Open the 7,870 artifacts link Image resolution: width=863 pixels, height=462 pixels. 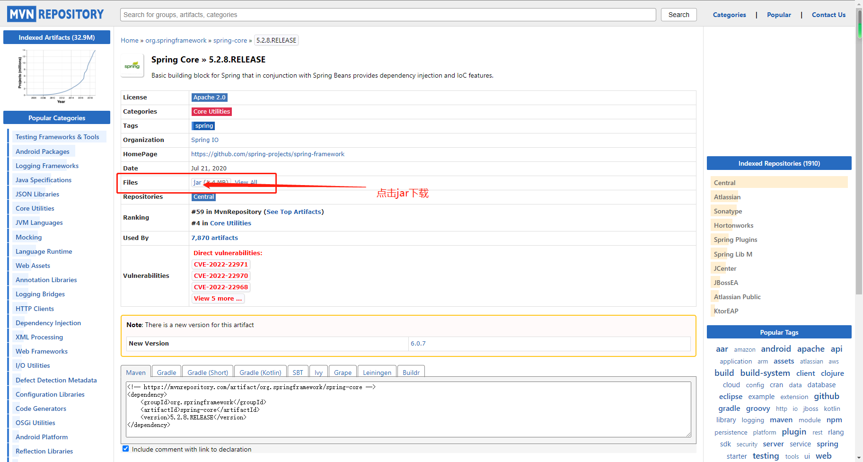pyautogui.click(x=214, y=238)
